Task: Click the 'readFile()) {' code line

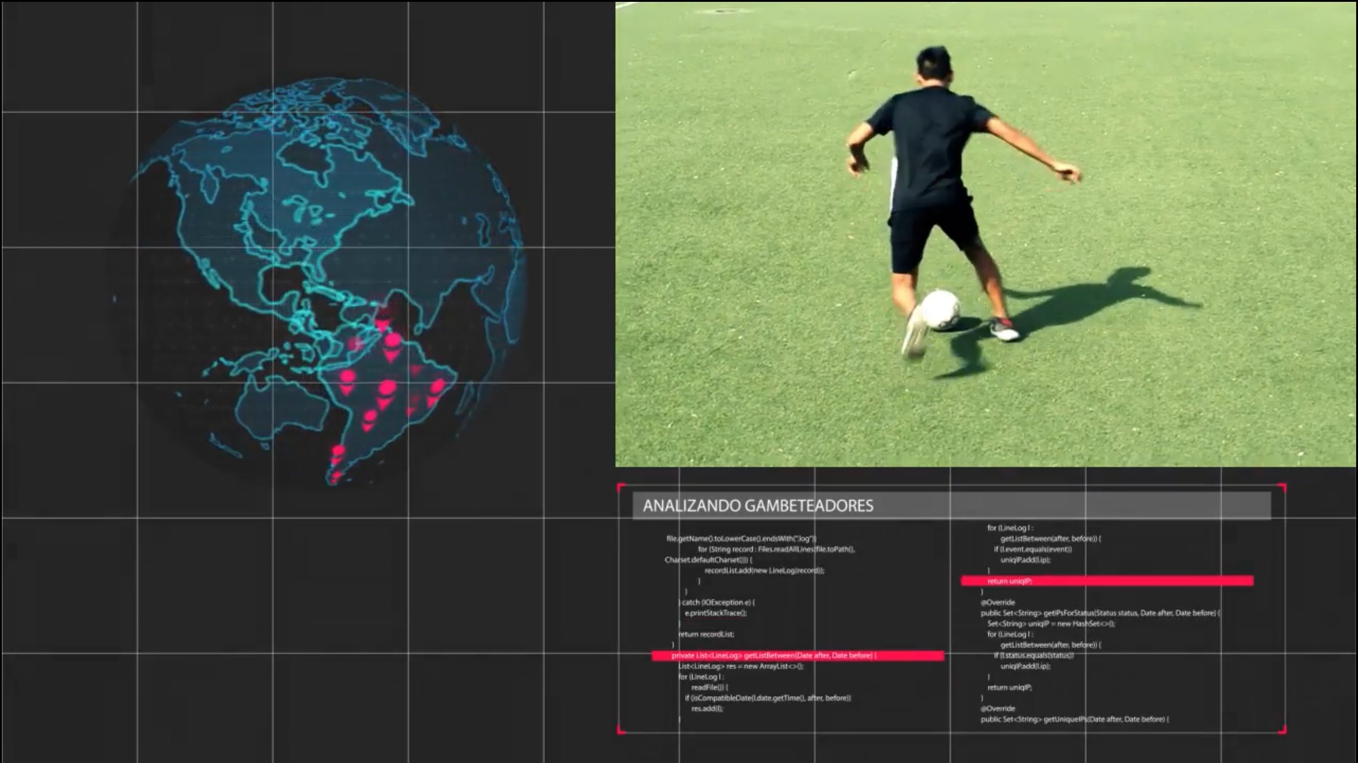Action: (x=710, y=687)
